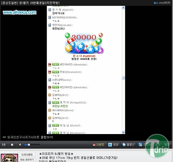Open BJ영상클럽 button
173x162 pixels.
click(27, 155)
